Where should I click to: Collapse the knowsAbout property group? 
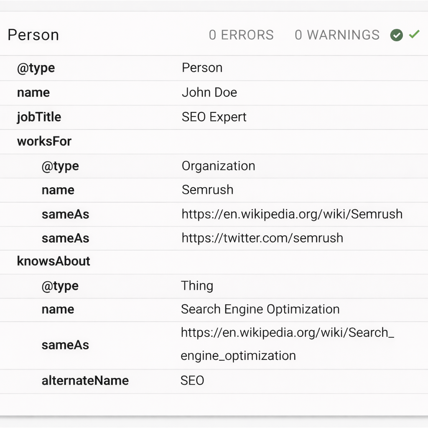(x=54, y=261)
